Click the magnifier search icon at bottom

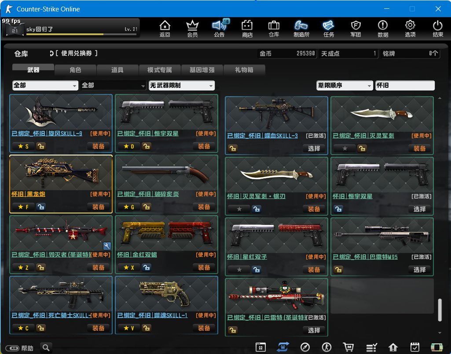click(x=46, y=348)
